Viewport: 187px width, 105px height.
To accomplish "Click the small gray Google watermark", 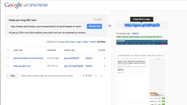I will click(x=98, y=19).
